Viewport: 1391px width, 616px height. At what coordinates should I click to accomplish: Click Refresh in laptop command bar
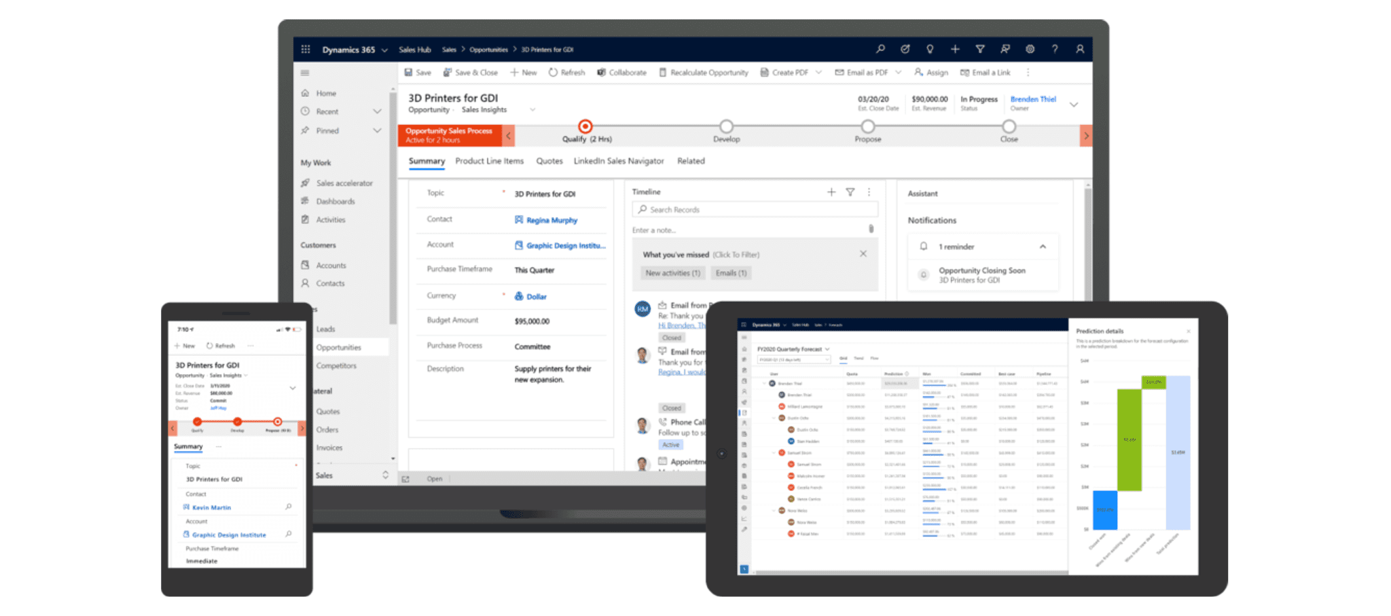[567, 73]
